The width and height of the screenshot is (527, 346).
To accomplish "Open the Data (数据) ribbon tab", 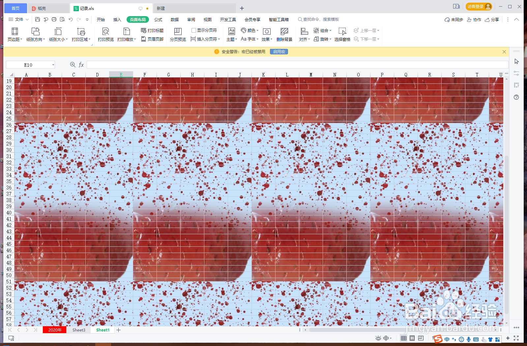I will 175,19.
